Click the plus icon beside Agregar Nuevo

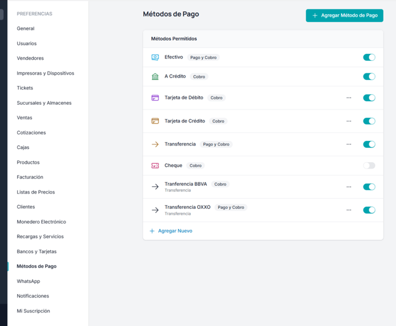[x=152, y=231]
